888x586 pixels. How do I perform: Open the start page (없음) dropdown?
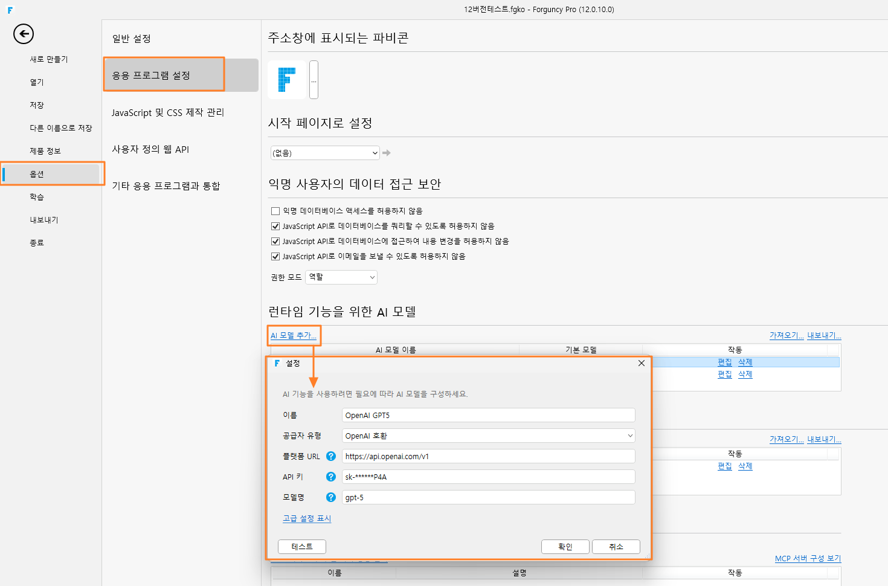325,153
